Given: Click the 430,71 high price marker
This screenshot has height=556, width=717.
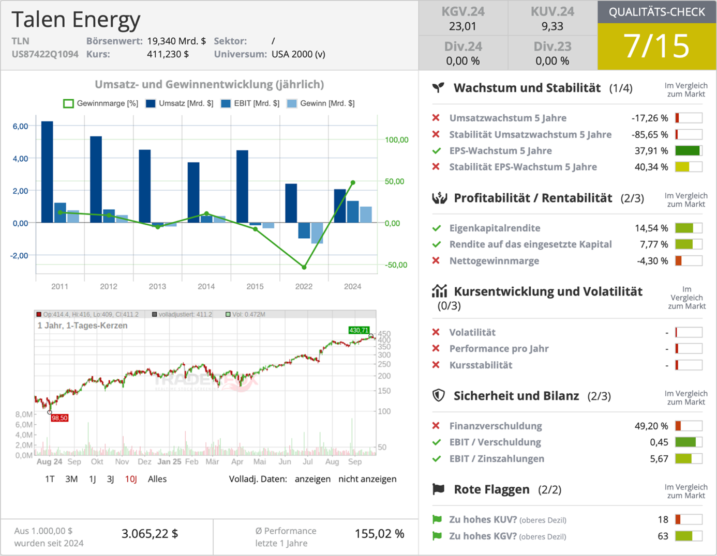Looking at the screenshot, I should click(x=359, y=330).
